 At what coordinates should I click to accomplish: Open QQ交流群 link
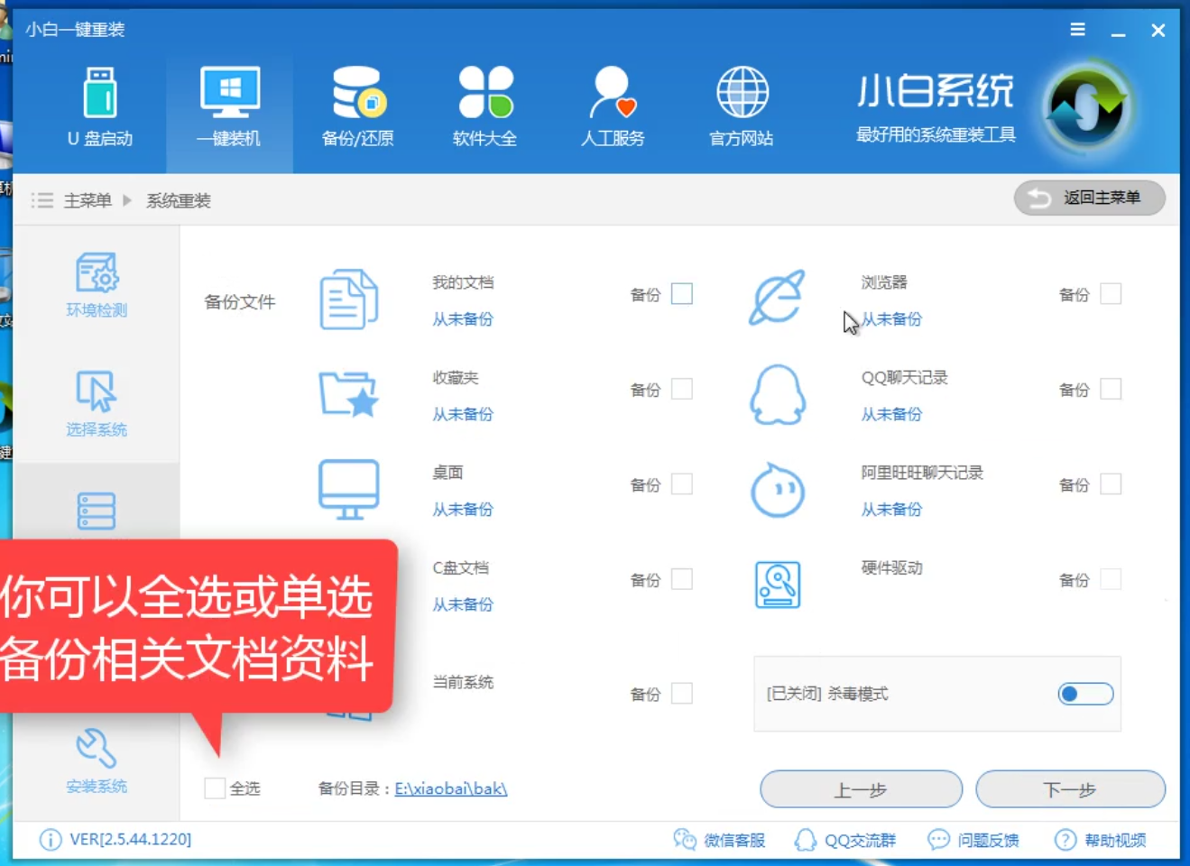click(845, 840)
